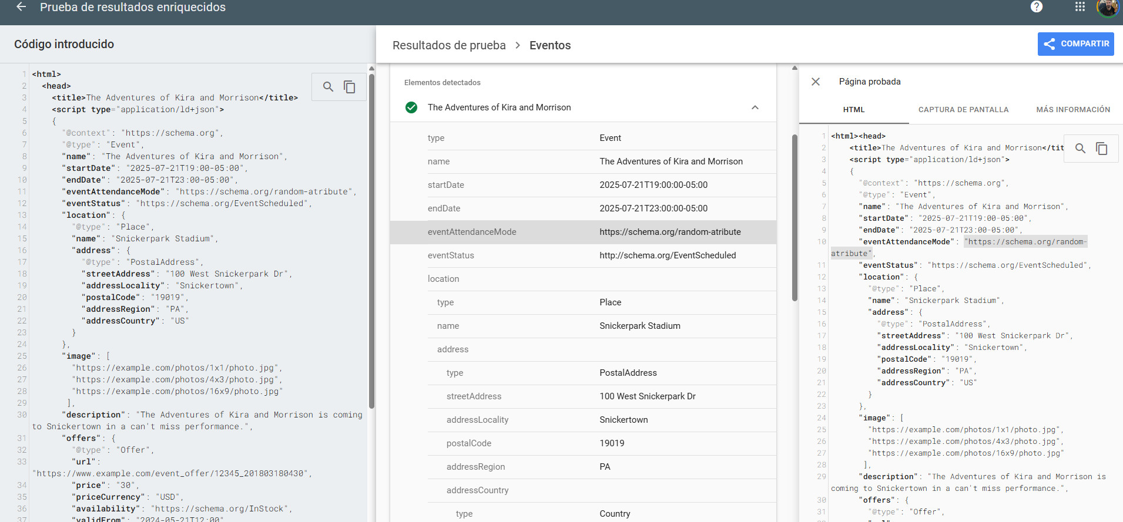
Task: Open the Google apps grid
Action: tap(1080, 7)
